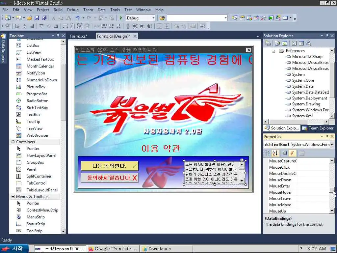Open the Window menu
Viewport: 337px width, 253px height.
point(143,10)
